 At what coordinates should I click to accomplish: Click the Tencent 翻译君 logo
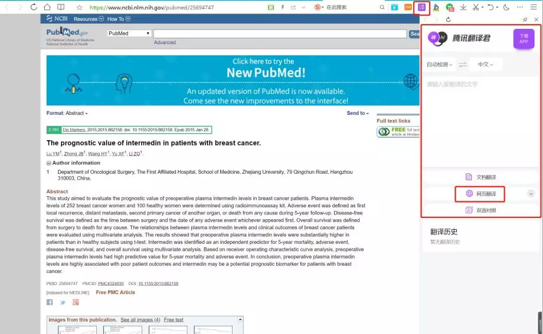point(459,38)
